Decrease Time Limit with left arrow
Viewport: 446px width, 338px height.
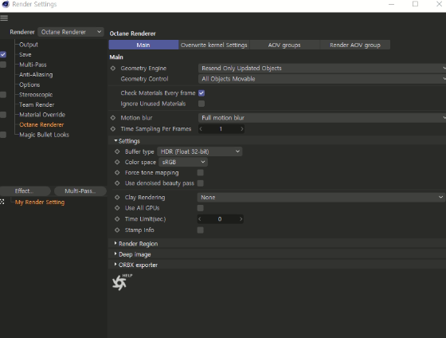pyautogui.click(x=200, y=219)
